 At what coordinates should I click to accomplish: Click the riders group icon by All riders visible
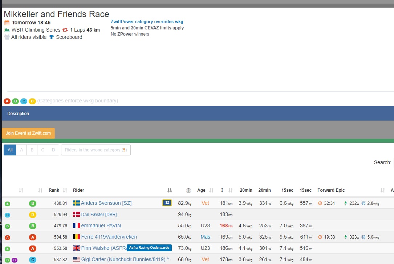point(7,37)
